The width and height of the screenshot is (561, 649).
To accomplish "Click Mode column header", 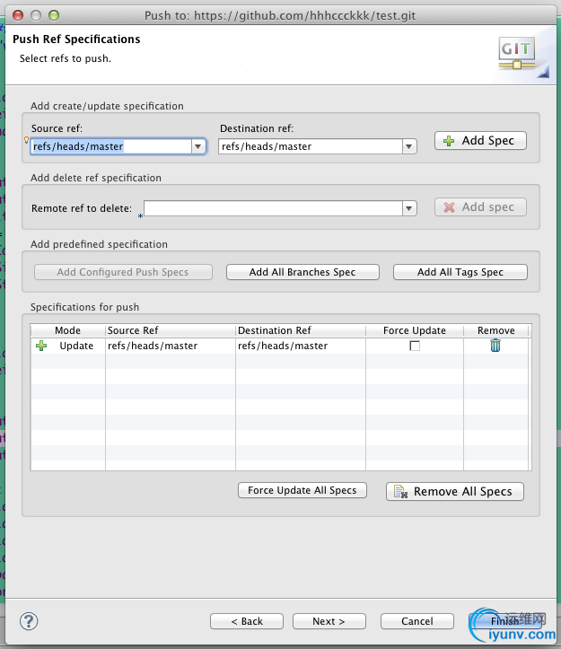I will [68, 330].
